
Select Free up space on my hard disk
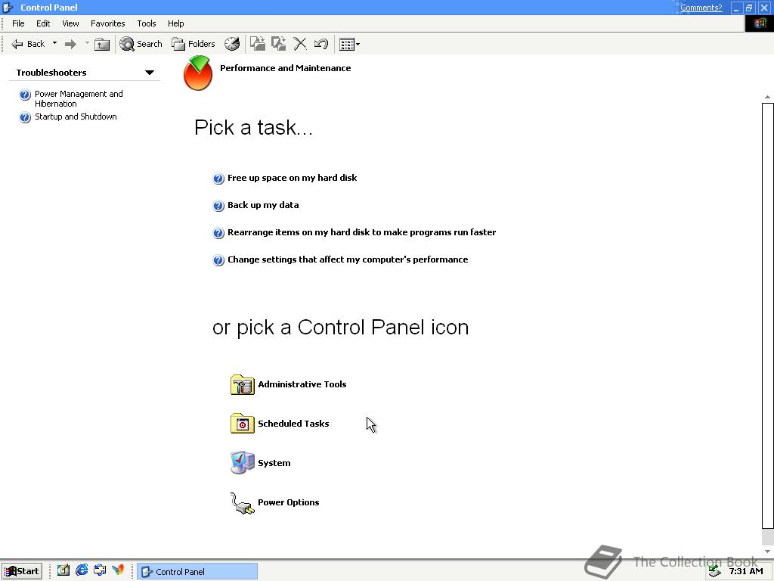(x=293, y=178)
